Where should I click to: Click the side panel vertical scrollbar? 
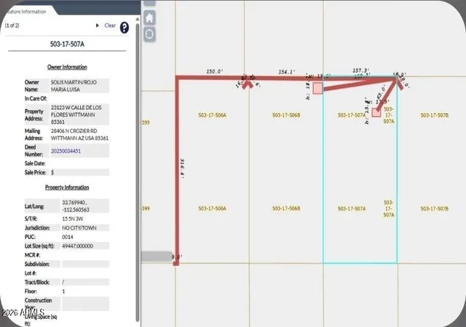pos(138,172)
